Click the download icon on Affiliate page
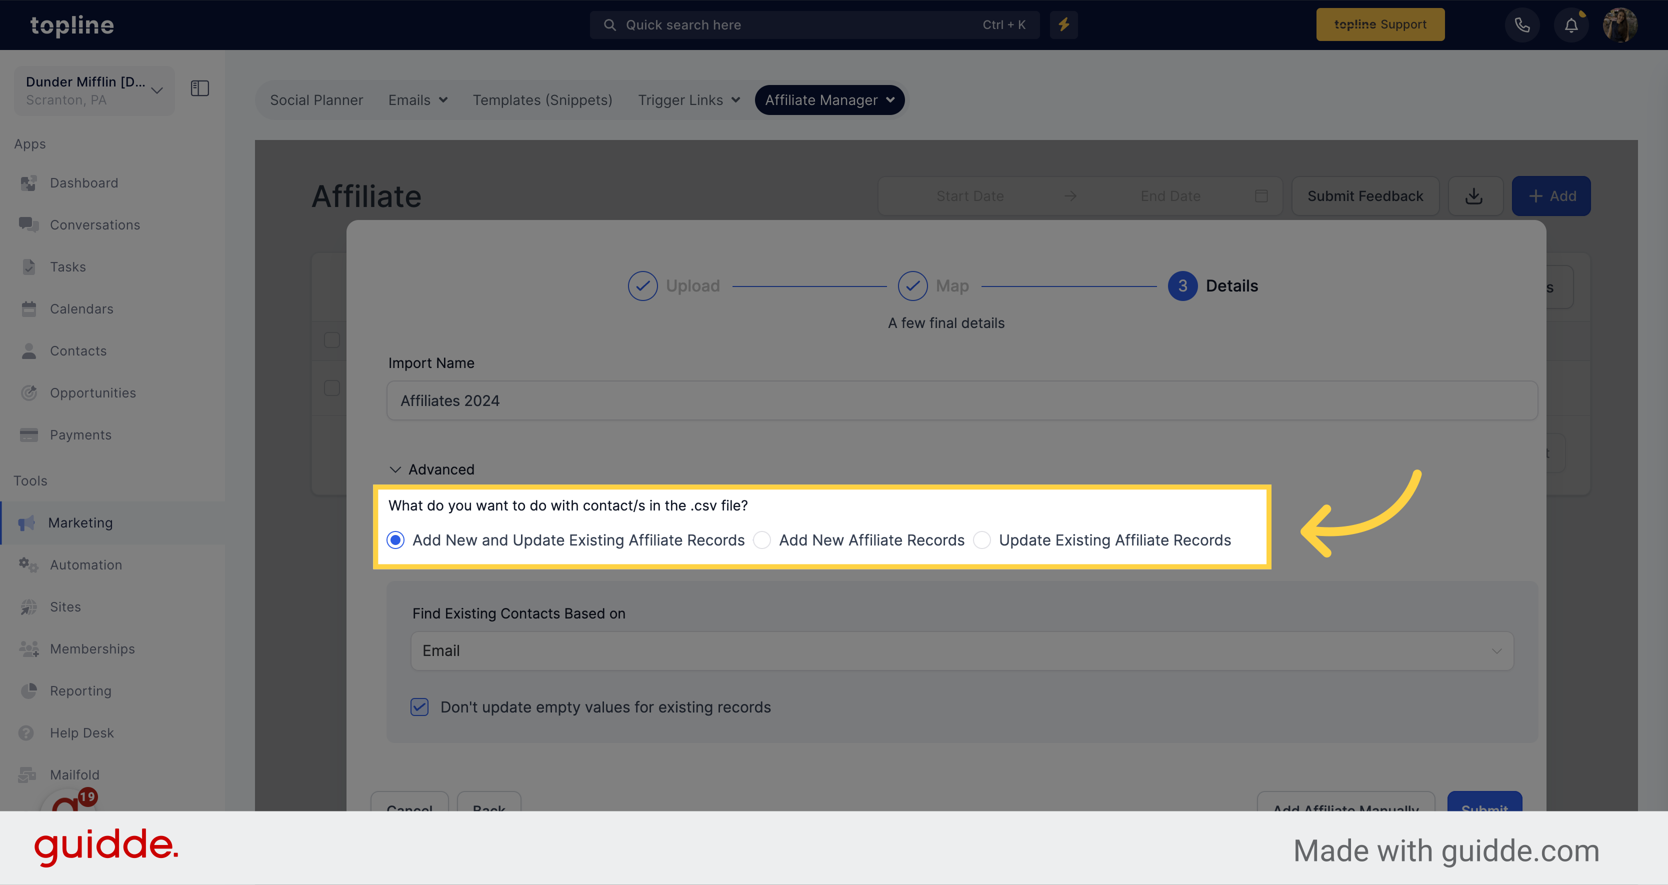This screenshot has height=885, width=1668. pos(1475,195)
